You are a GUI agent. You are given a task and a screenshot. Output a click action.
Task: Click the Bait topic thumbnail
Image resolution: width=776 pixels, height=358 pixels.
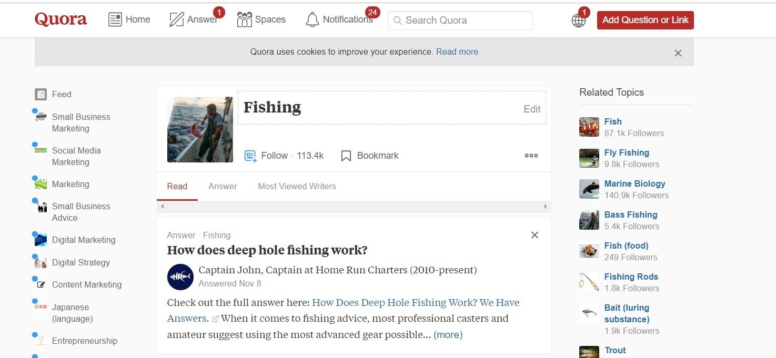(589, 313)
